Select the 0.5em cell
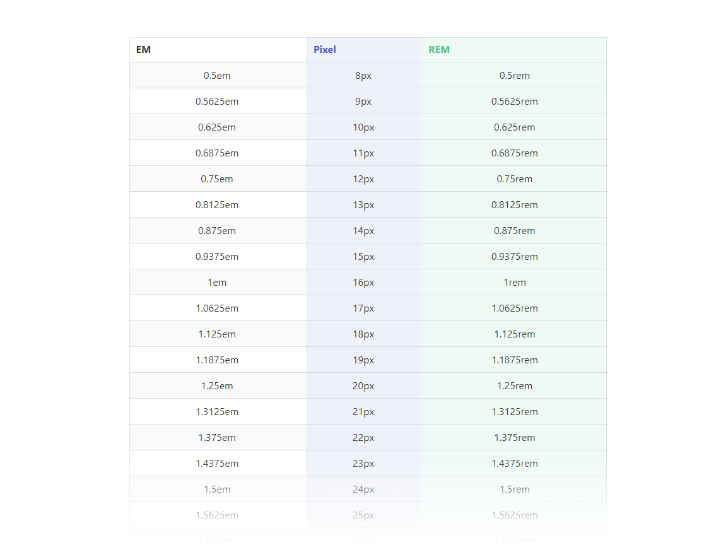This screenshot has height=545, width=728. pyautogui.click(x=217, y=76)
